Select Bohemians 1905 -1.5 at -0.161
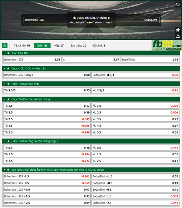This screenshot has height=208, width=182. coord(47,176)
